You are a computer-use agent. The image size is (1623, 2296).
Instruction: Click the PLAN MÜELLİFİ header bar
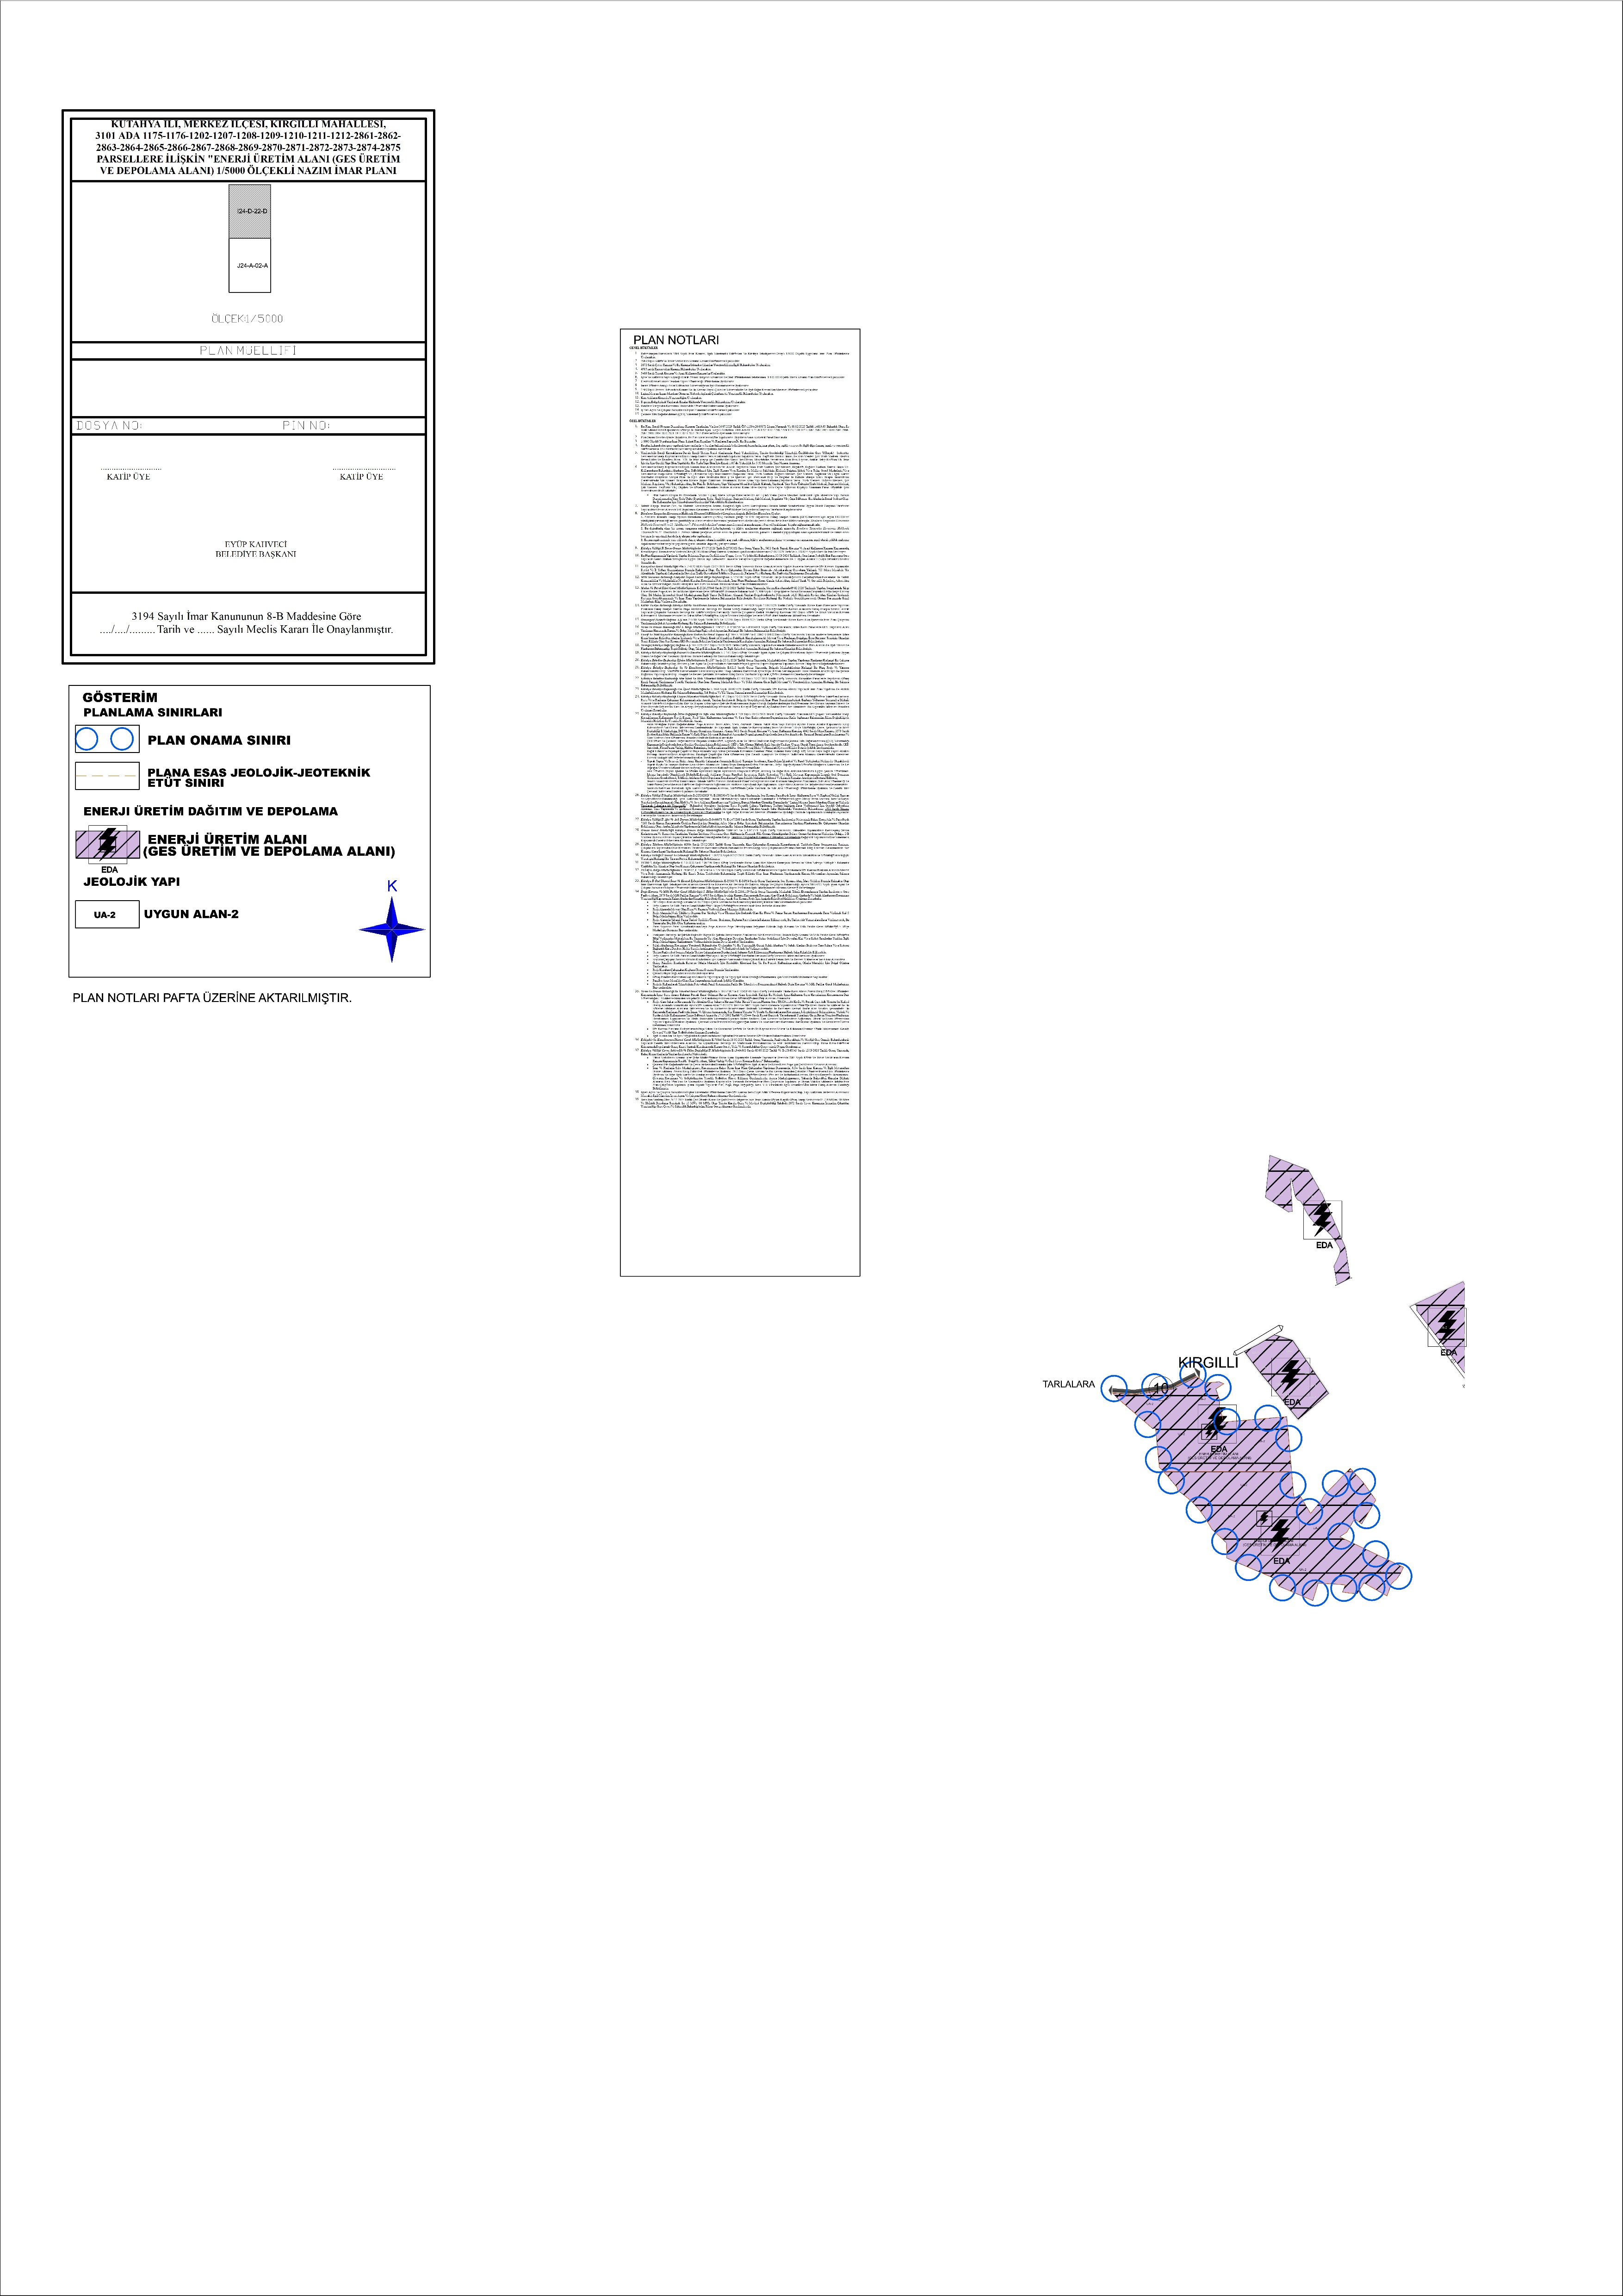pyautogui.click(x=249, y=351)
